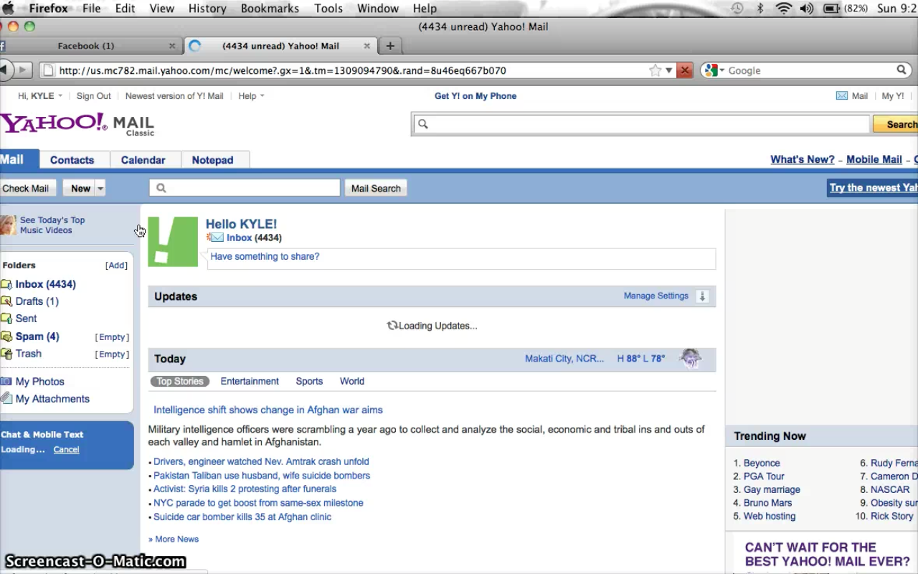The width and height of the screenshot is (918, 574).
Task: Open the File menu
Action: coord(92,9)
